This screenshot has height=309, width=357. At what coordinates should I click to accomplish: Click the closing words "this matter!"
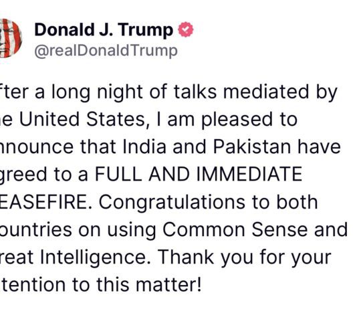point(149,285)
